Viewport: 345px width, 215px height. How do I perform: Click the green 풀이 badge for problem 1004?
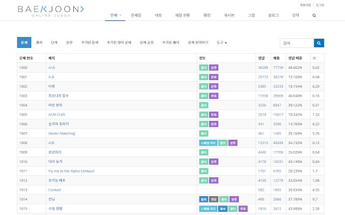click(204, 105)
